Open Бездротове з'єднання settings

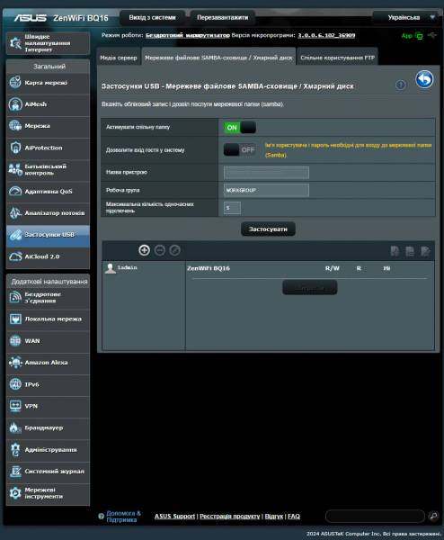(x=48, y=298)
